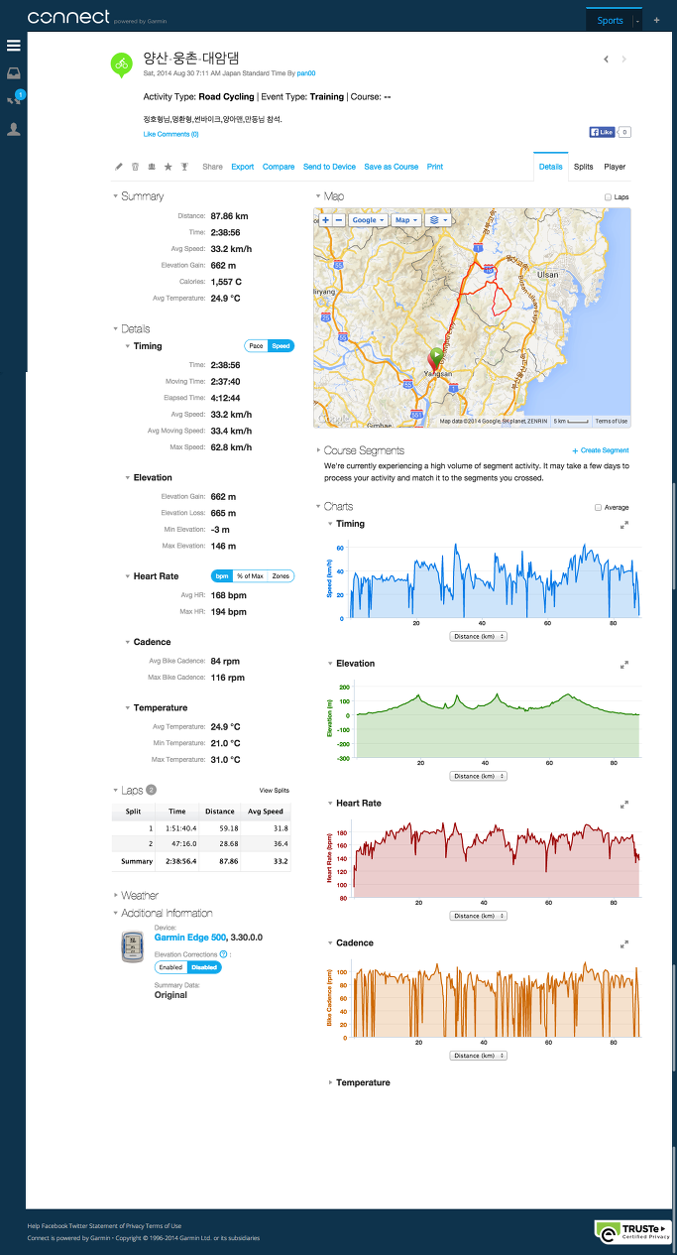The height and width of the screenshot is (1255, 677).
Task: Open Elevation chart Distance (km) selector
Action: coord(478,776)
